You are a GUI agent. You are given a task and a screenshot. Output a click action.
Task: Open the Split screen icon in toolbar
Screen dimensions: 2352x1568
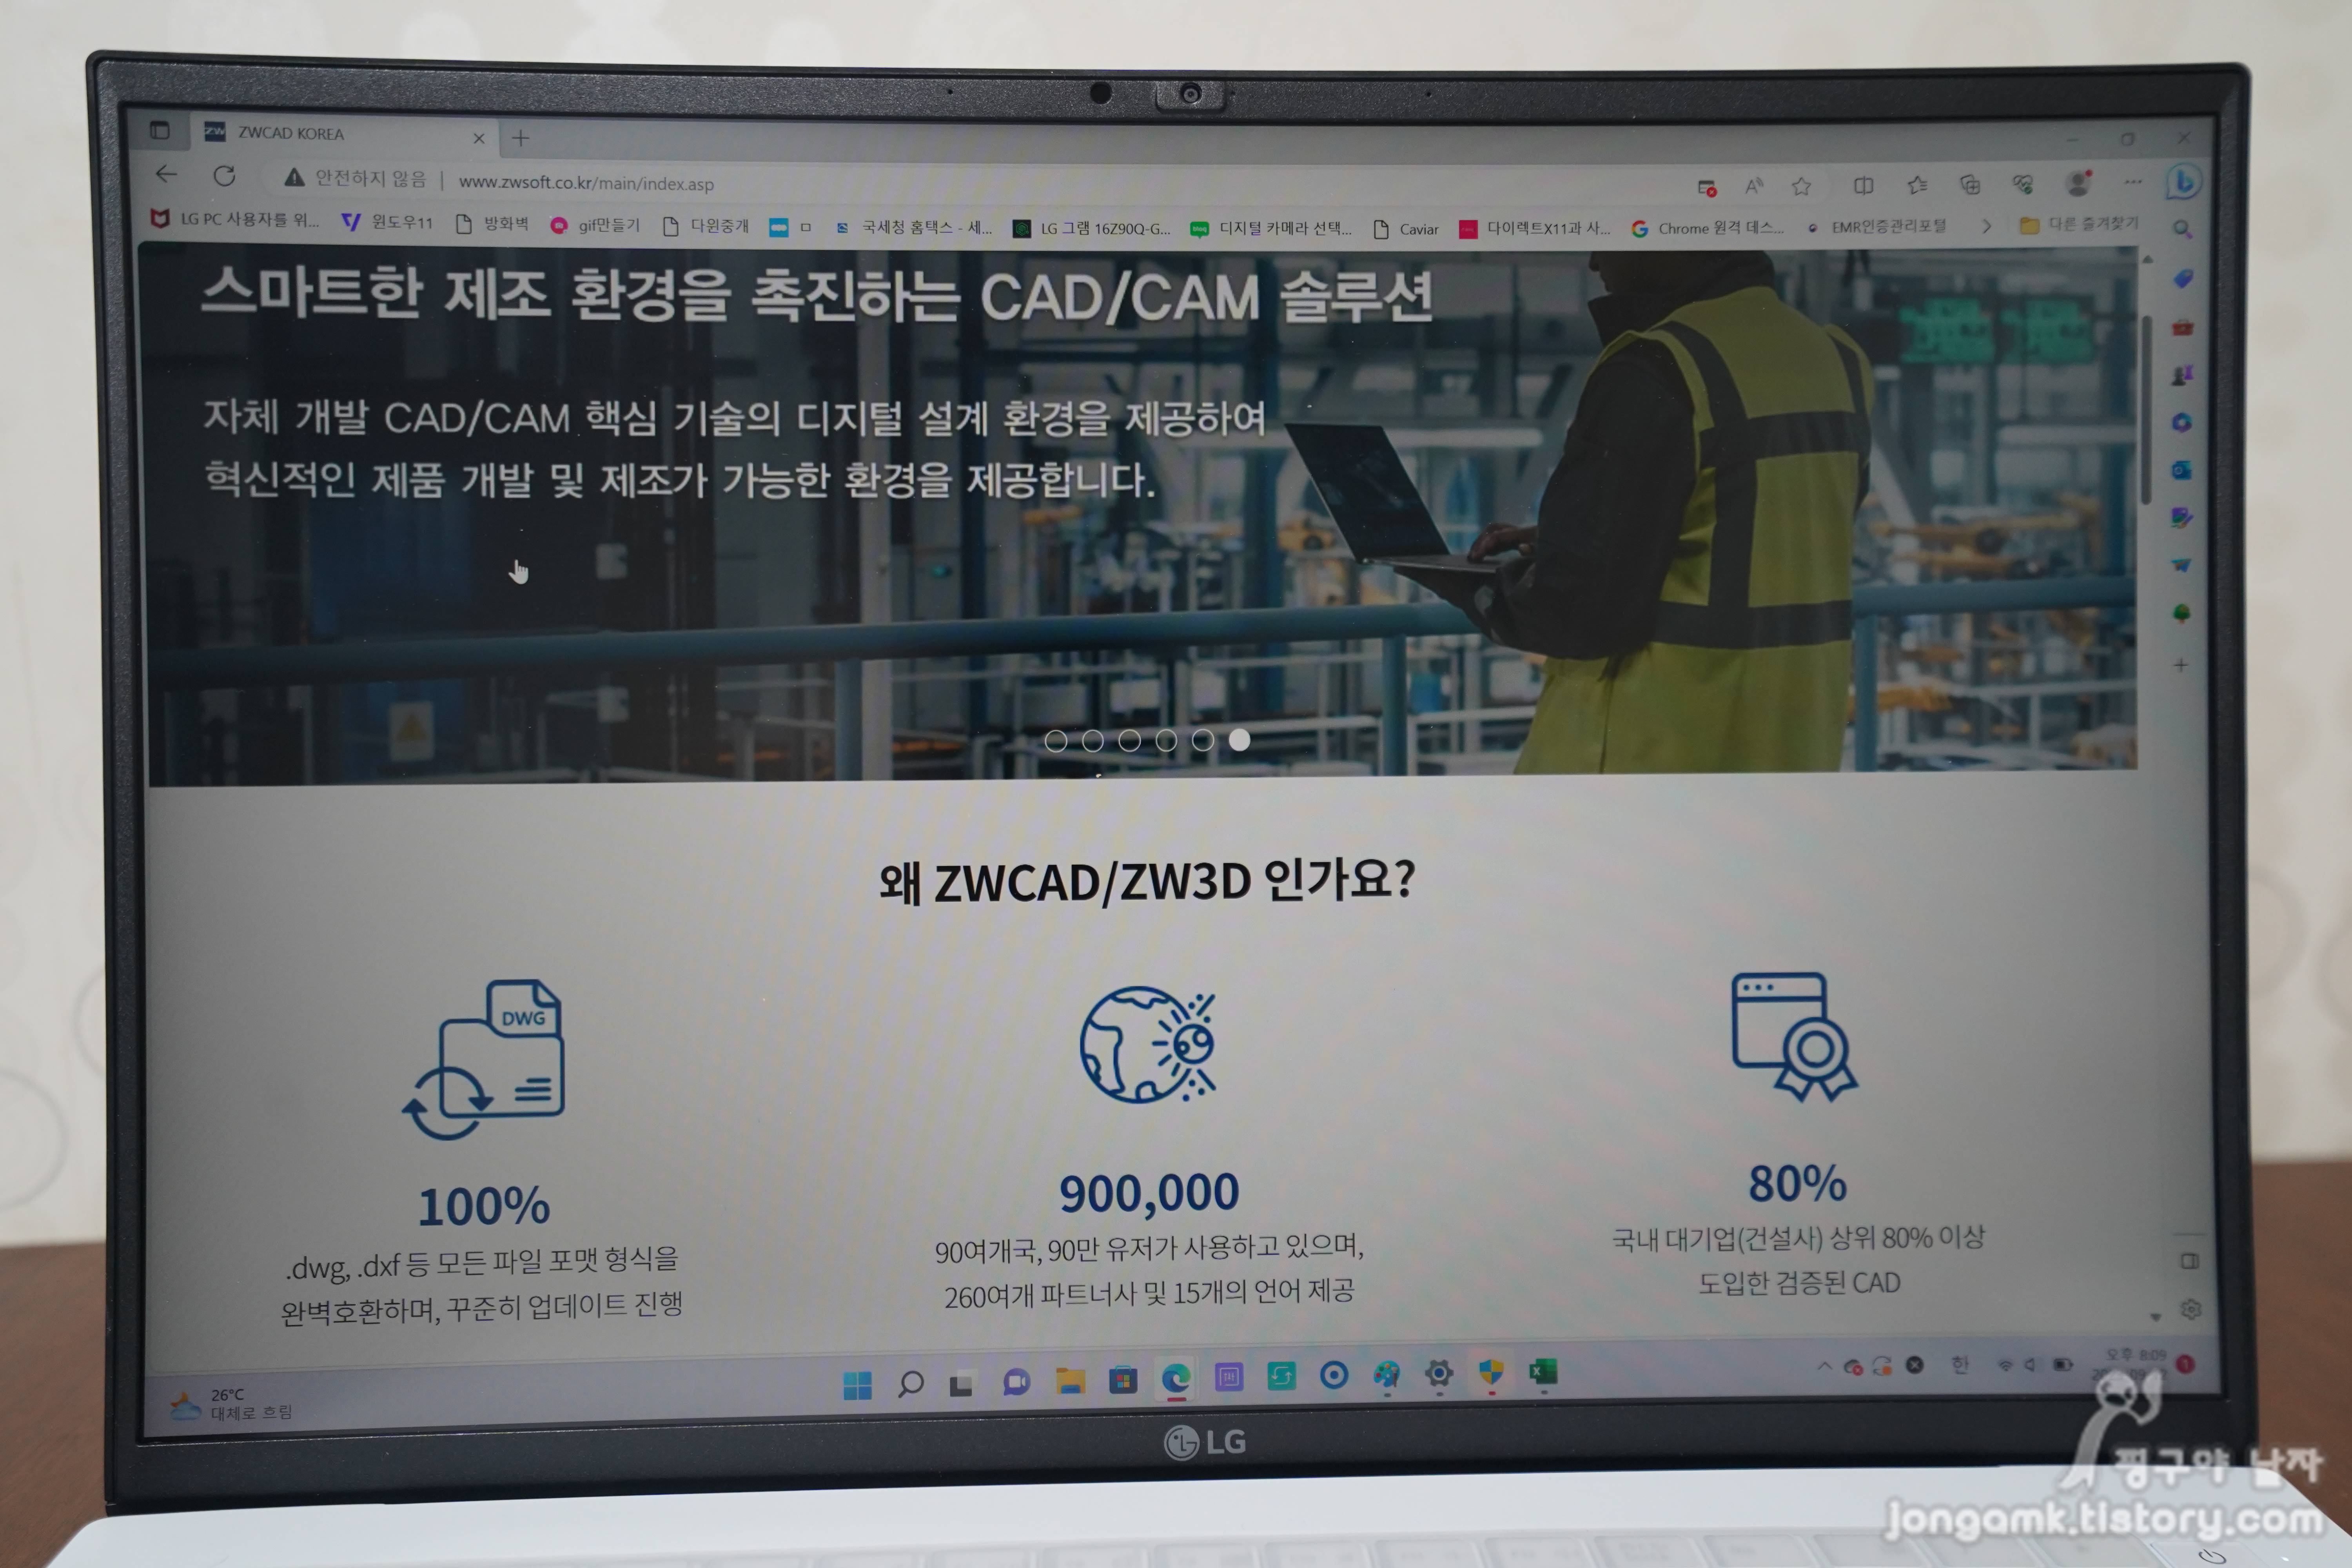[x=1863, y=185]
